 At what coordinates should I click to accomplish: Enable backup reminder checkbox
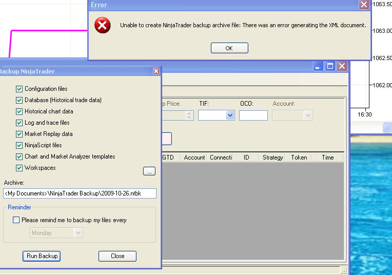[x=16, y=220]
